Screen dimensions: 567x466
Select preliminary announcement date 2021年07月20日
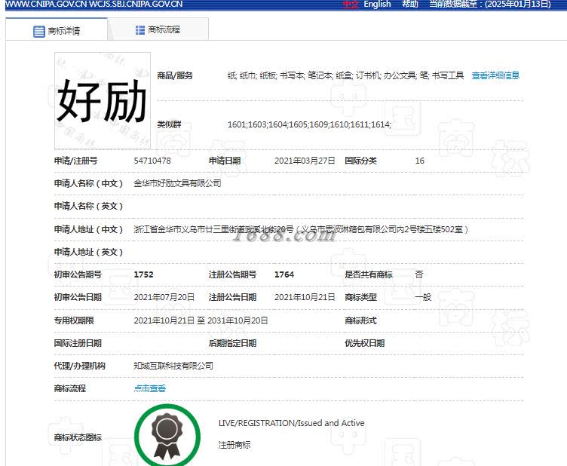tap(164, 297)
